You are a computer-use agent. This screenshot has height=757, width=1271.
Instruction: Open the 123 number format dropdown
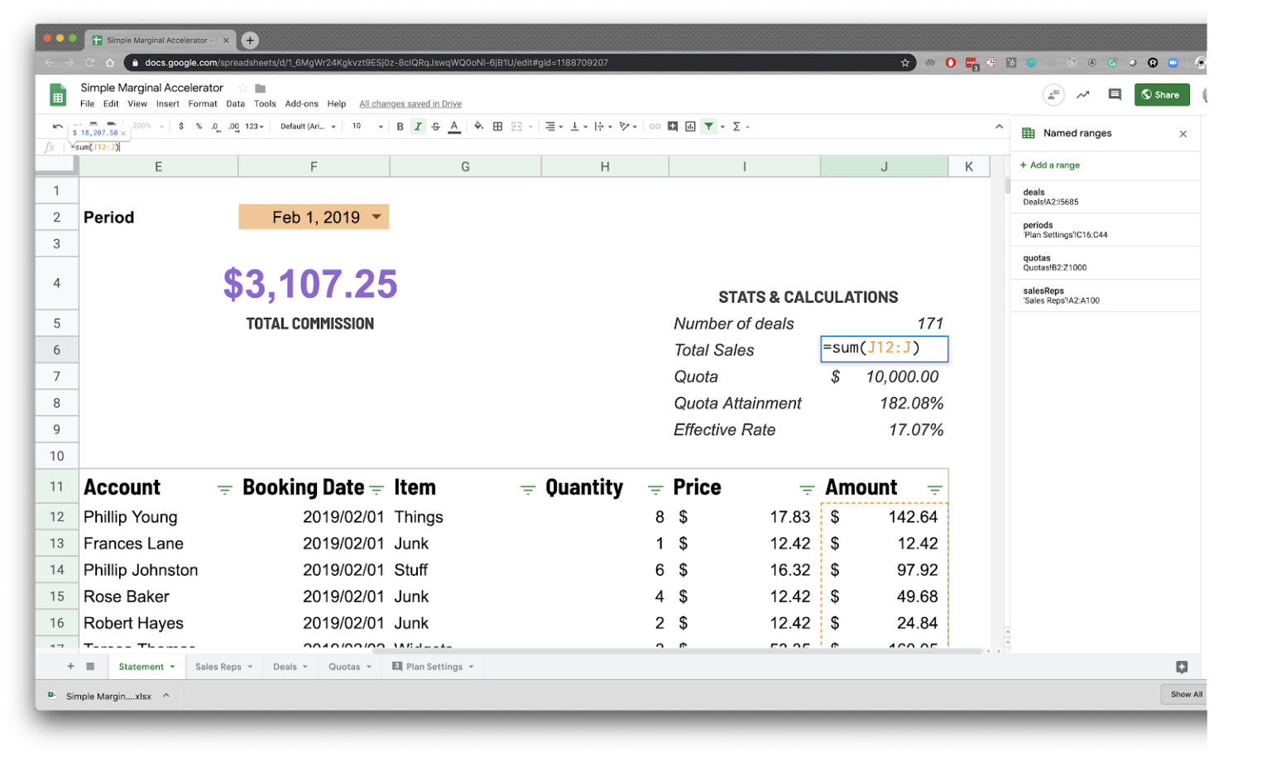click(x=252, y=126)
